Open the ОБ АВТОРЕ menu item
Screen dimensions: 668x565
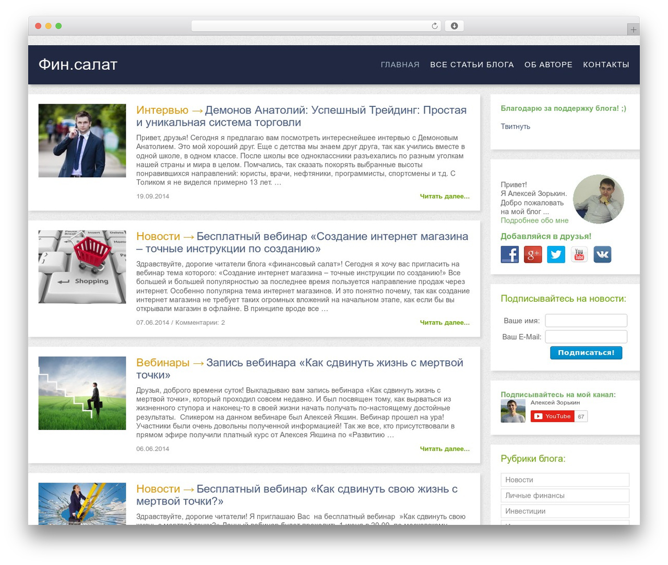point(548,65)
